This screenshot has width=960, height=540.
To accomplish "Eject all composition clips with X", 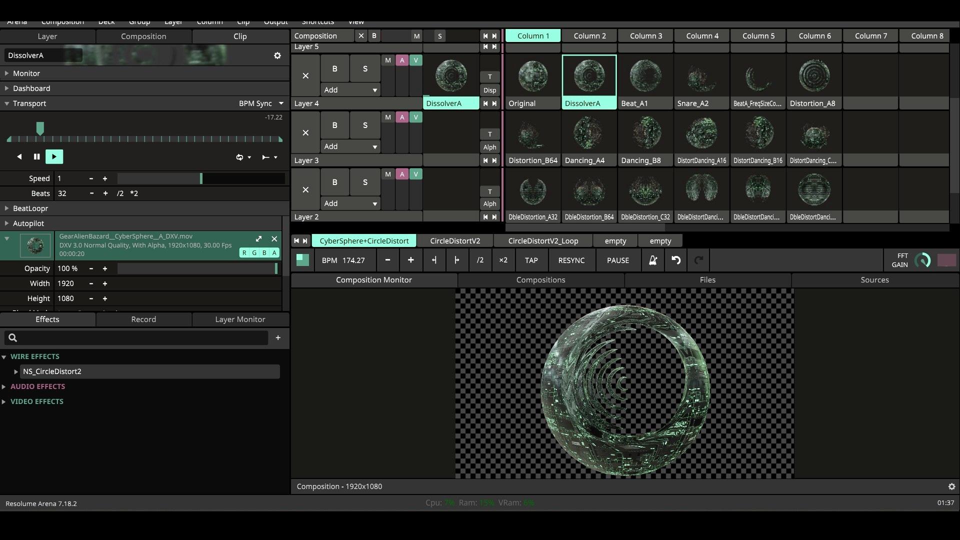I will coord(361,36).
